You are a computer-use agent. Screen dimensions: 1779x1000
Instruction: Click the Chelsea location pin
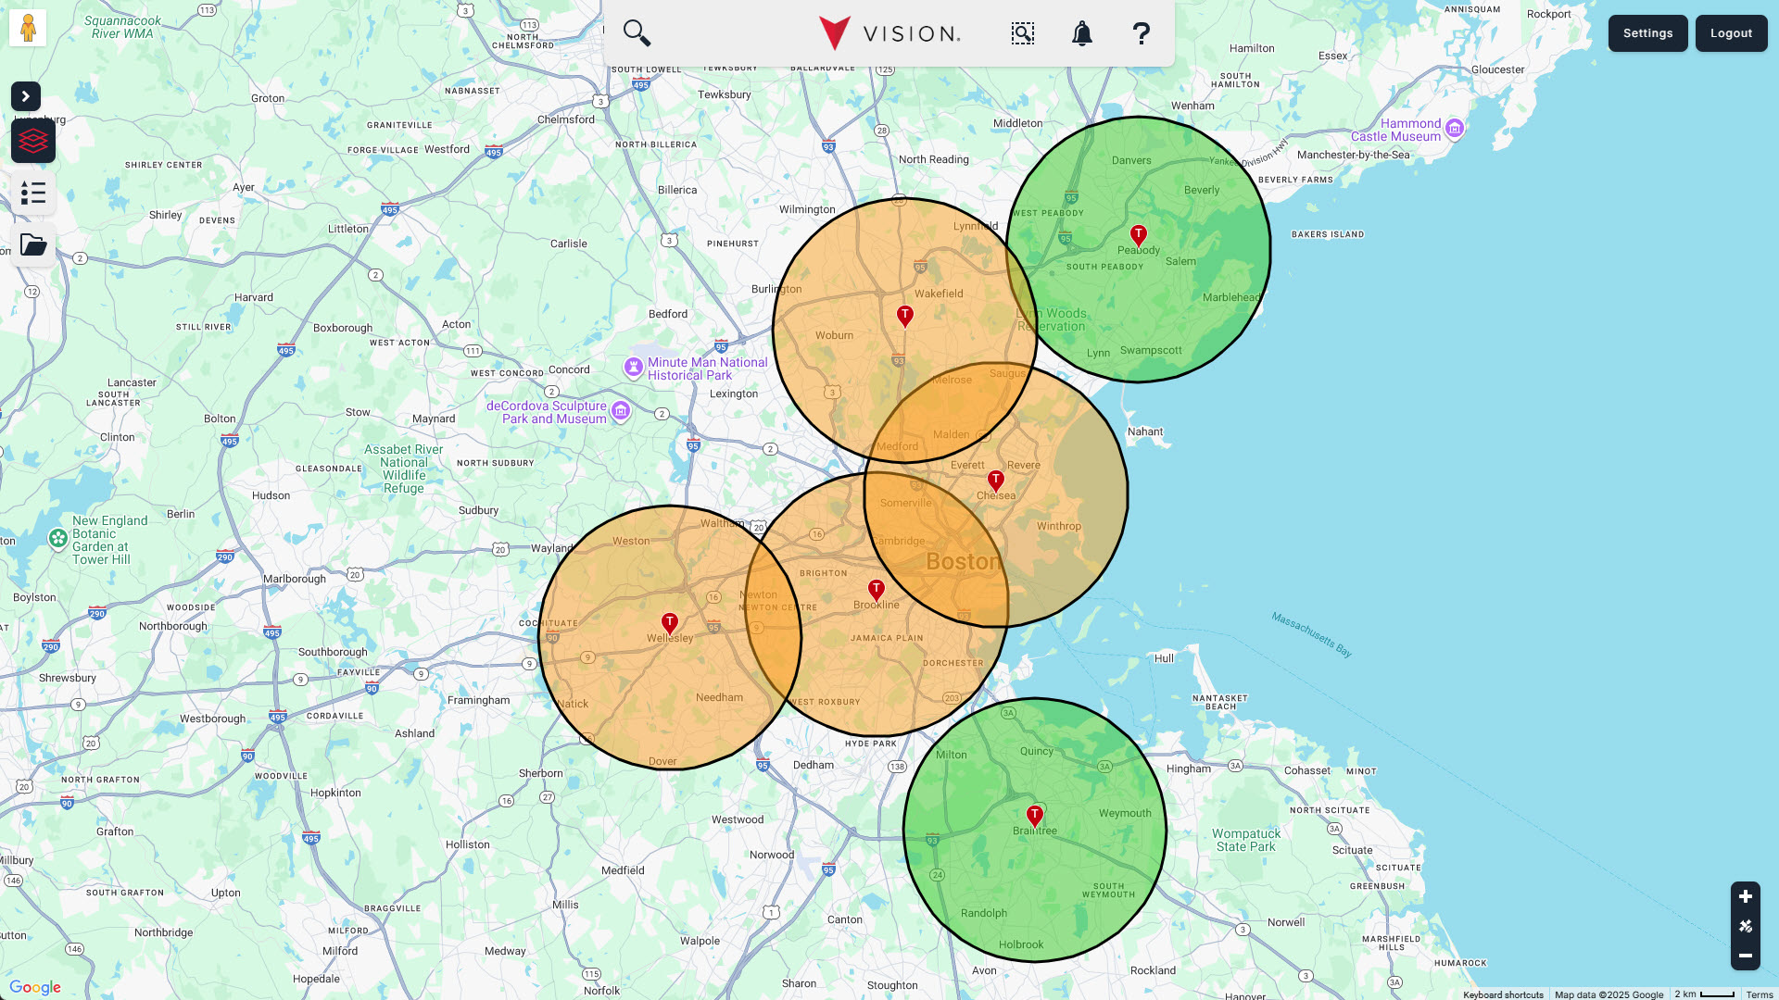pos(996,481)
